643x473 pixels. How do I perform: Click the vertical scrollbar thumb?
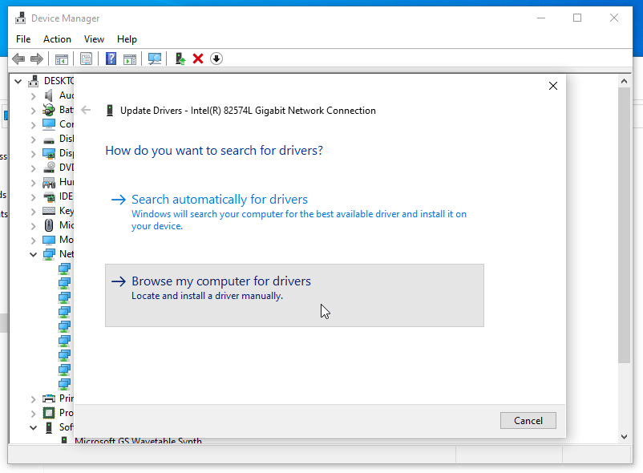tap(624, 225)
